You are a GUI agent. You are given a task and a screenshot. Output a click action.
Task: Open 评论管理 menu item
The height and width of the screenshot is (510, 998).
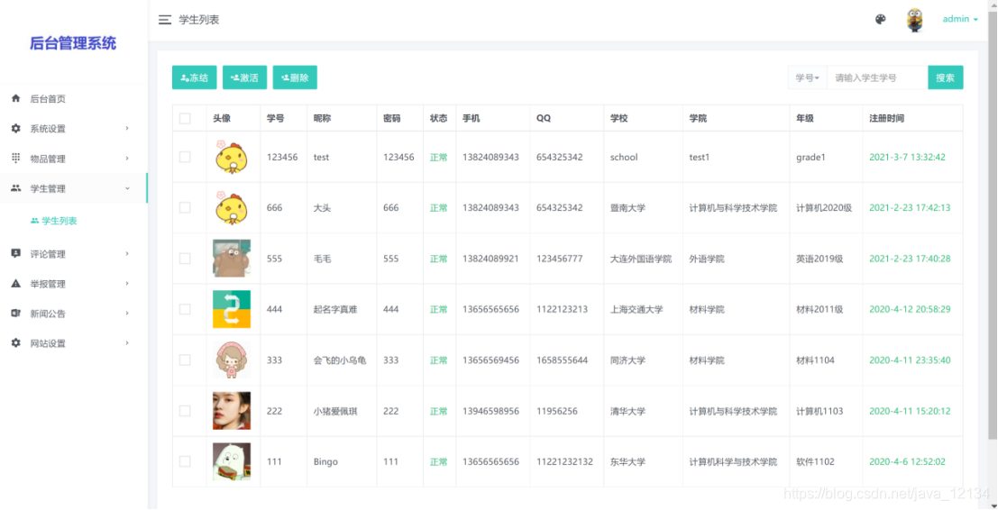pos(74,254)
